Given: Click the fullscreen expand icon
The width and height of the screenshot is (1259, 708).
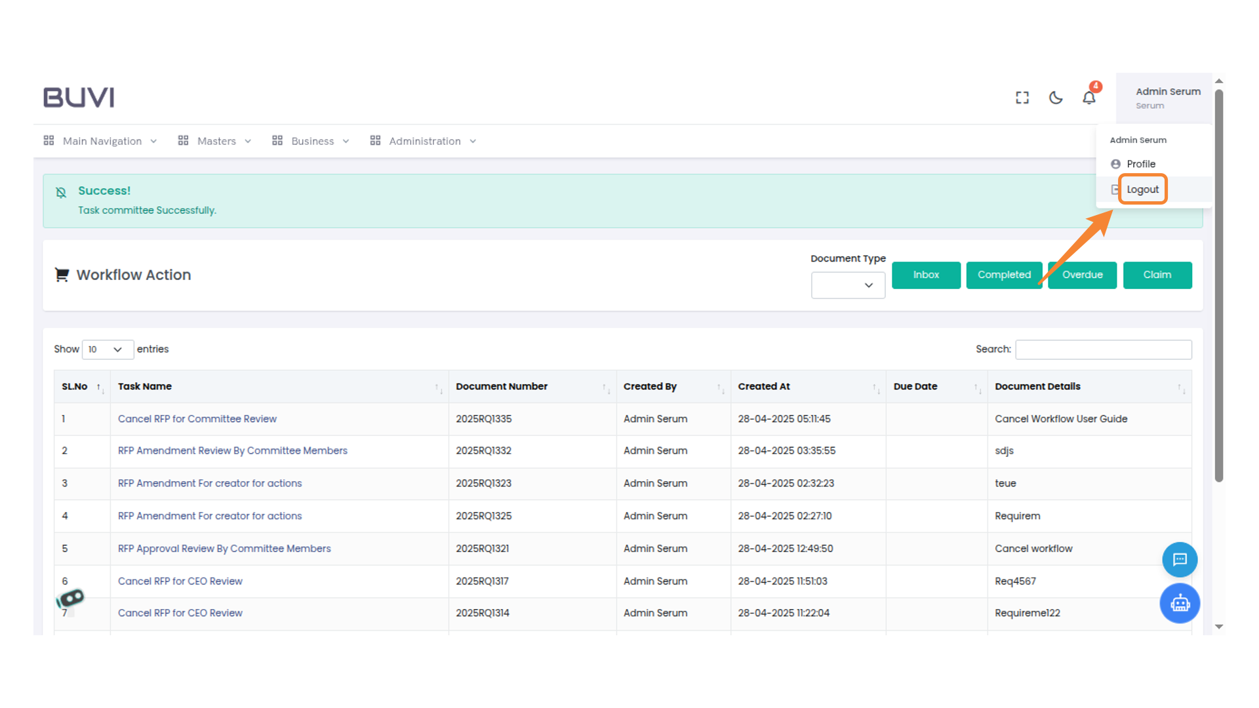Looking at the screenshot, I should pyautogui.click(x=1022, y=98).
